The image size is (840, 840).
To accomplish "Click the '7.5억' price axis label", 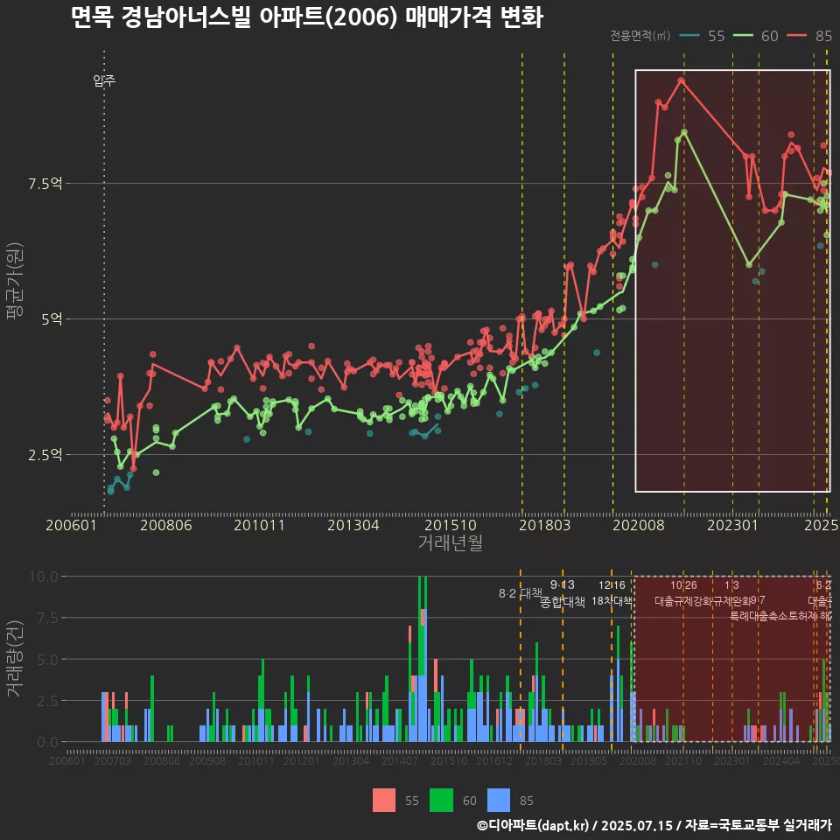I will coord(45,184).
